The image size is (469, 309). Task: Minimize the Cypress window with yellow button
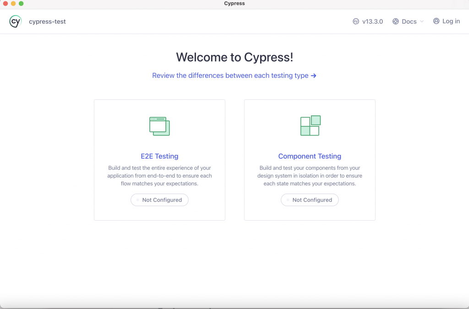(13, 4)
